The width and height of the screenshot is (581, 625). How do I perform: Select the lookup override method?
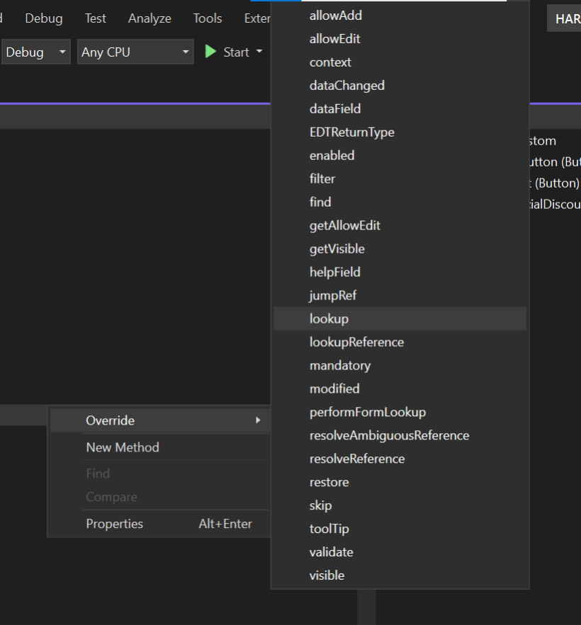[329, 319]
